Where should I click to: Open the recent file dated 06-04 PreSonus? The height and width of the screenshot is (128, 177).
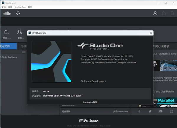click(9, 57)
